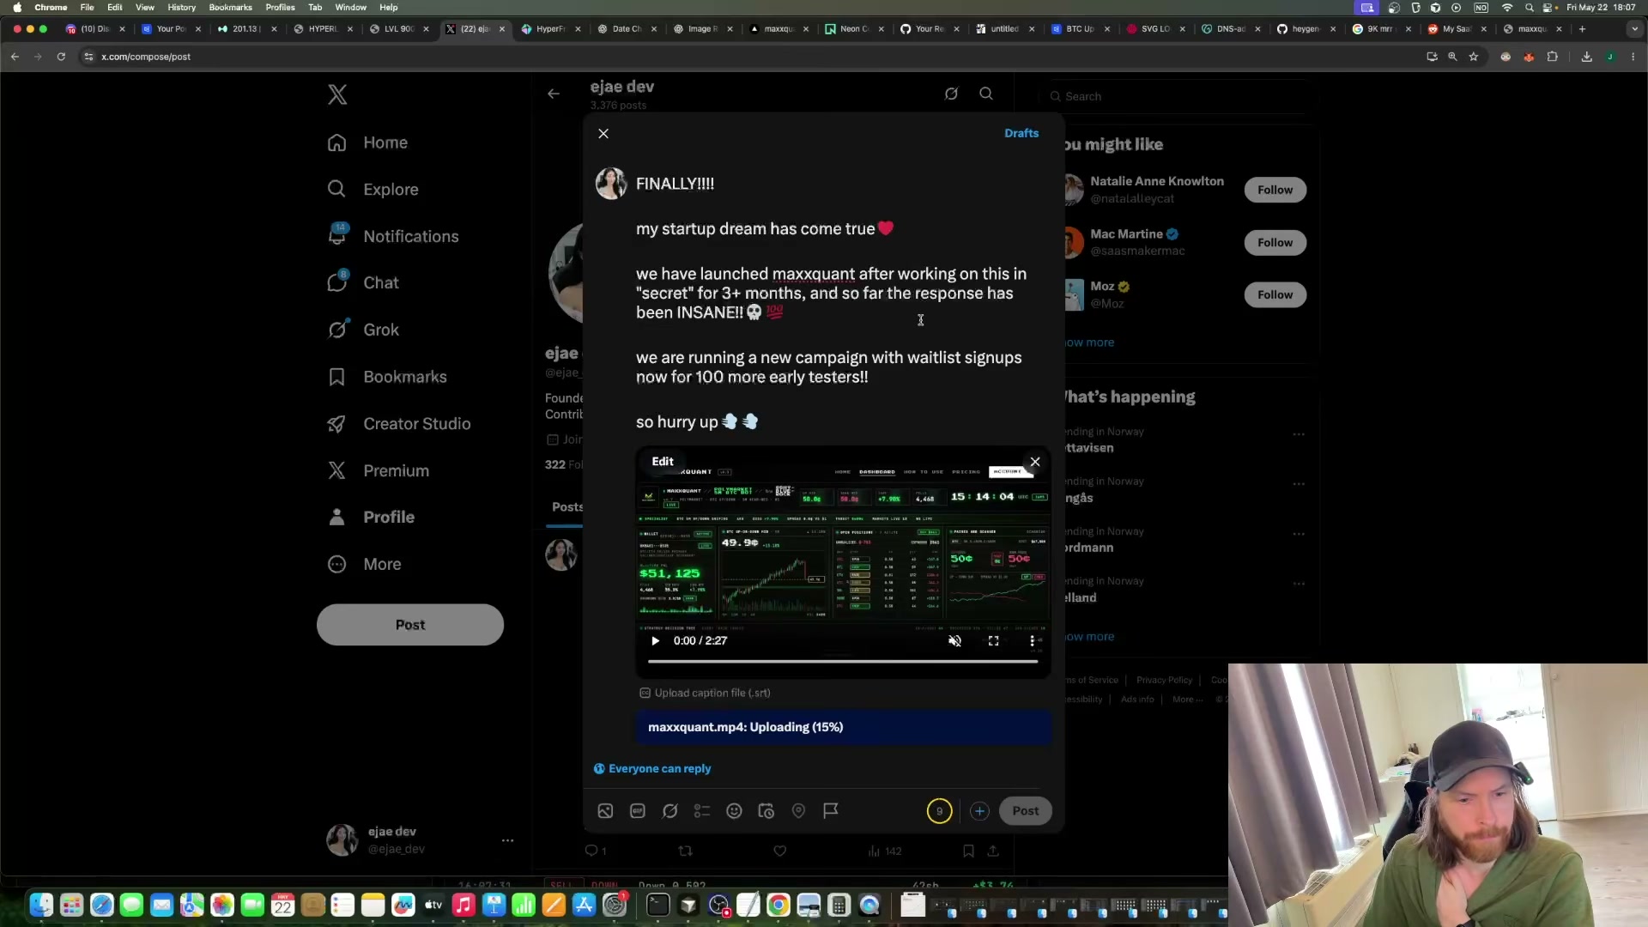Click Grok icon in profile header
This screenshot has height=927, width=1648.
pyautogui.click(x=951, y=94)
